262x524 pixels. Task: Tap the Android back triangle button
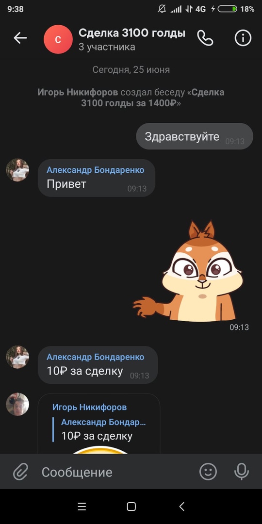tap(181, 507)
